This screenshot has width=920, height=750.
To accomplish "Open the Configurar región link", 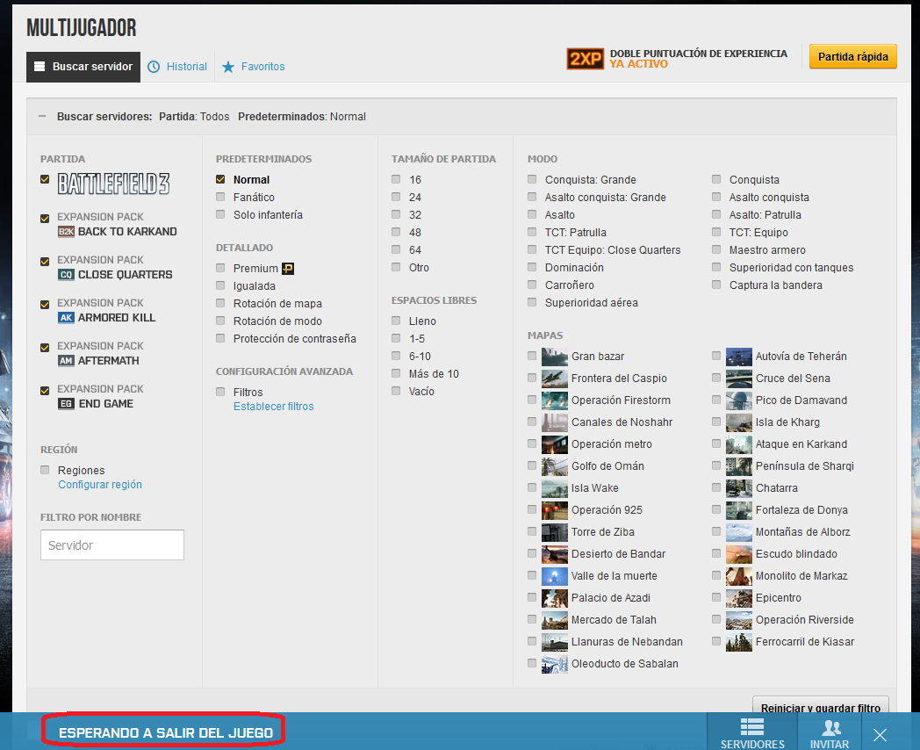I will [x=100, y=485].
